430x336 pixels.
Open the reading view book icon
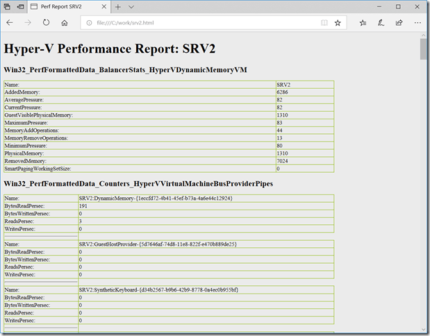tap(324, 23)
